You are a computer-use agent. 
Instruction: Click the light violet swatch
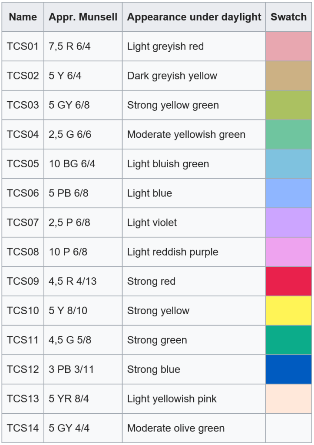(x=289, y=222)
